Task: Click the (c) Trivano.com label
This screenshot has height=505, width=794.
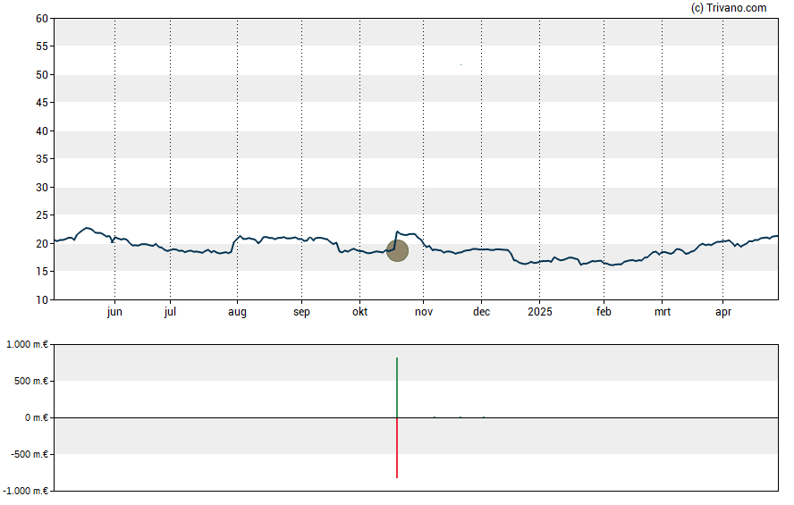Action: 729,7
